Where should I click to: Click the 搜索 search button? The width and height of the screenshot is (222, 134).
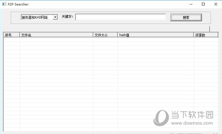(x=186, y=17)
